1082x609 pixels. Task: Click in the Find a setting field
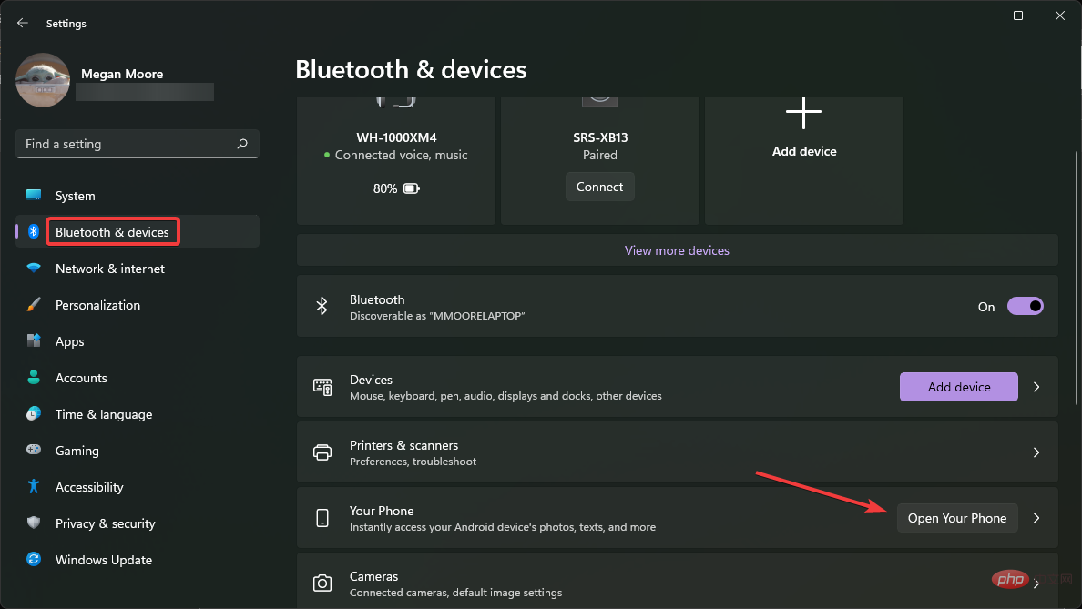(138, 144)
